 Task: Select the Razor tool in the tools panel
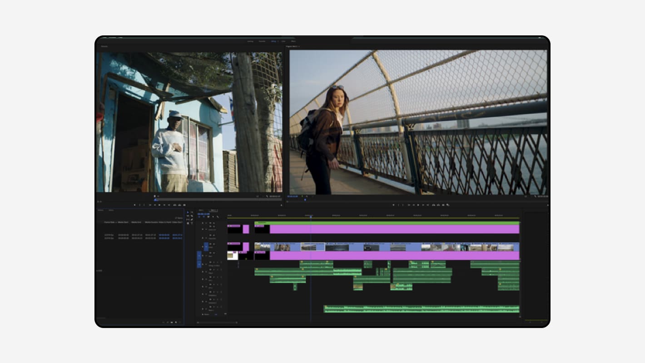192,216
